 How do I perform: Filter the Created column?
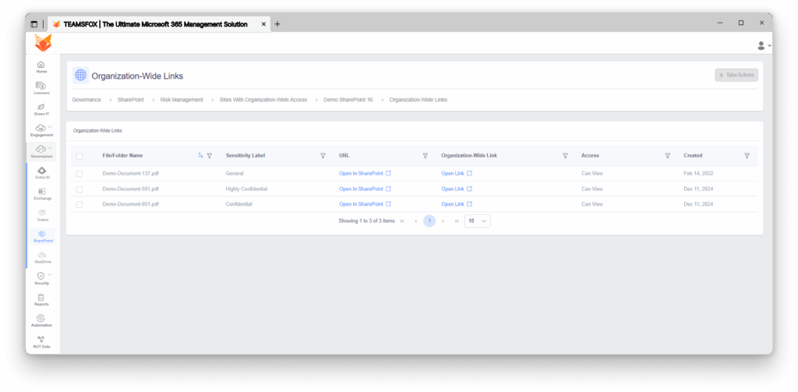(x=747, y=156)
